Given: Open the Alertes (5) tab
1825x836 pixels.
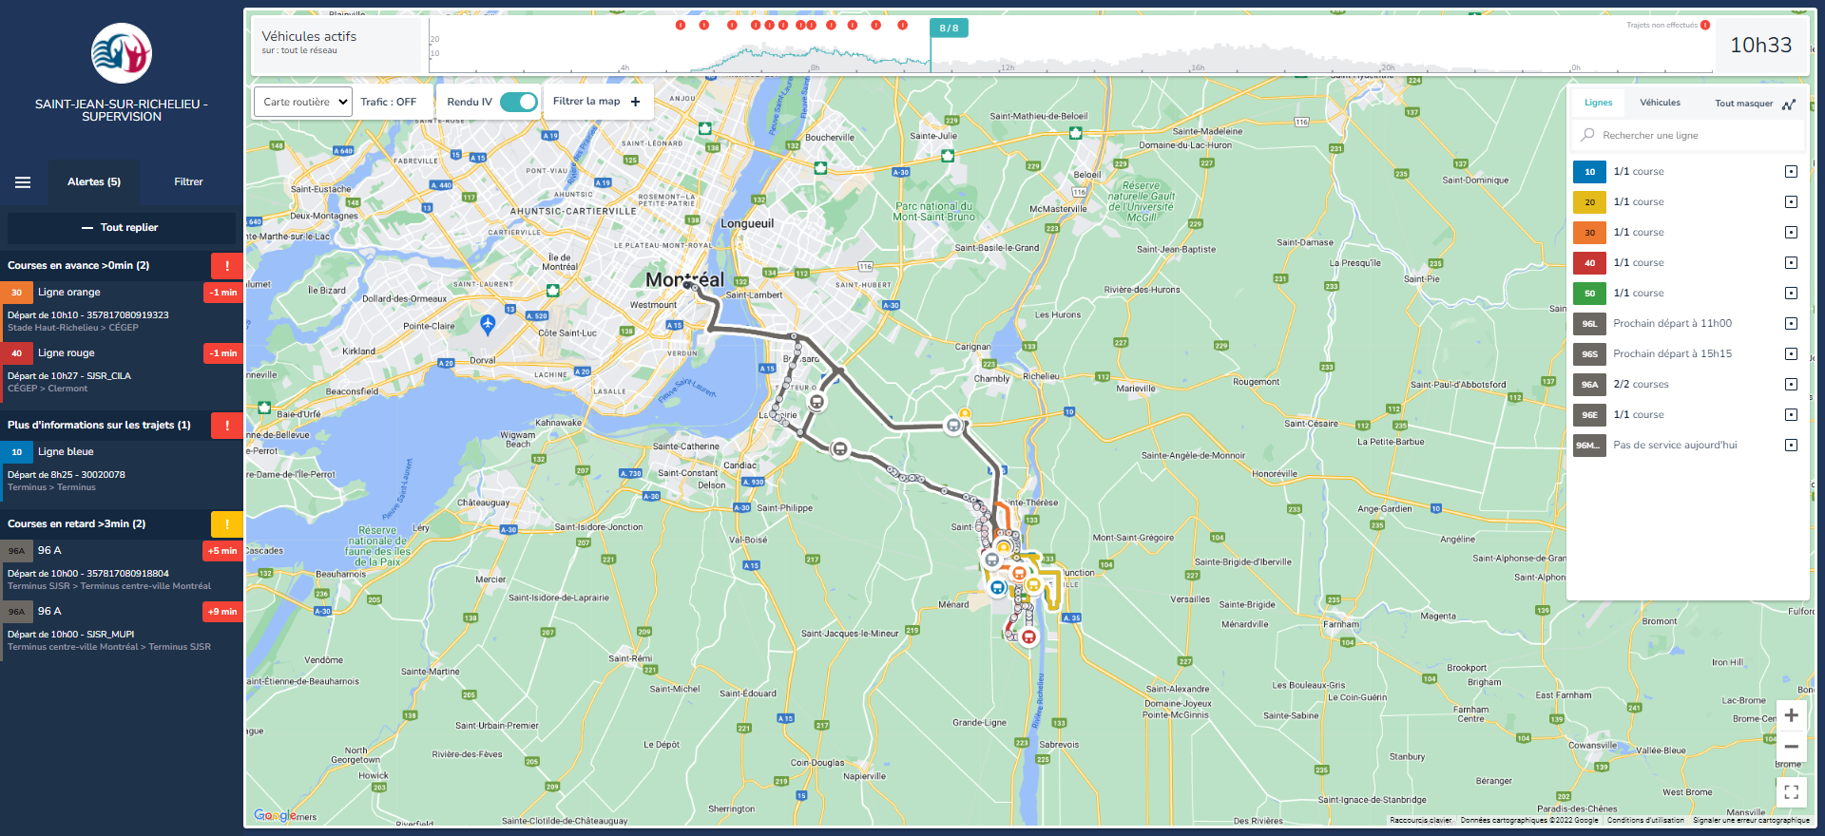Looking at the screenshot, I should [x=94, y=182].
